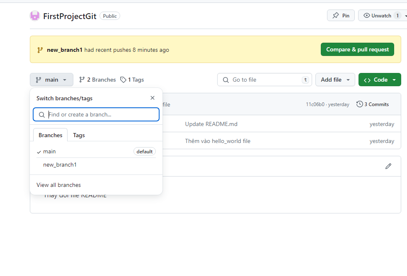Click the pencil edit icon for README
This screenshot has width=407, height=276.
[x=388, y=166]
